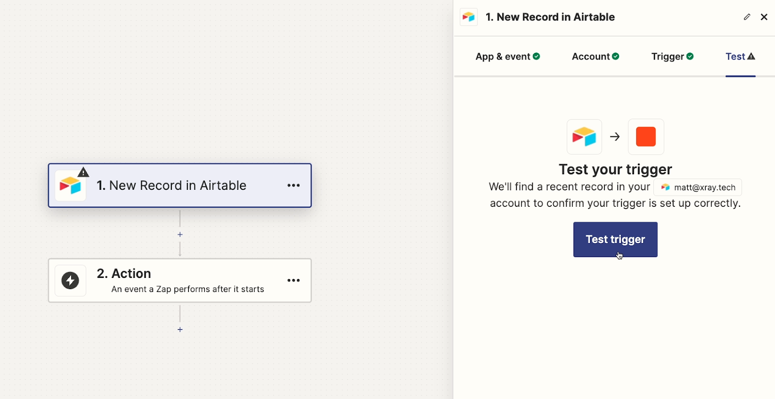The width and height of the screenshot is (775, 399).
Task: Open three-dot menu for New Record in Airtable step
Action: coord(294,185)
